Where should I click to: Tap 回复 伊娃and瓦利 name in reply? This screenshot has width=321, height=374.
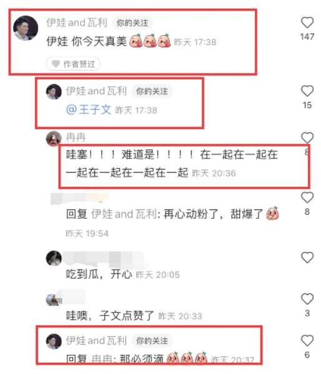click(124, 214)
